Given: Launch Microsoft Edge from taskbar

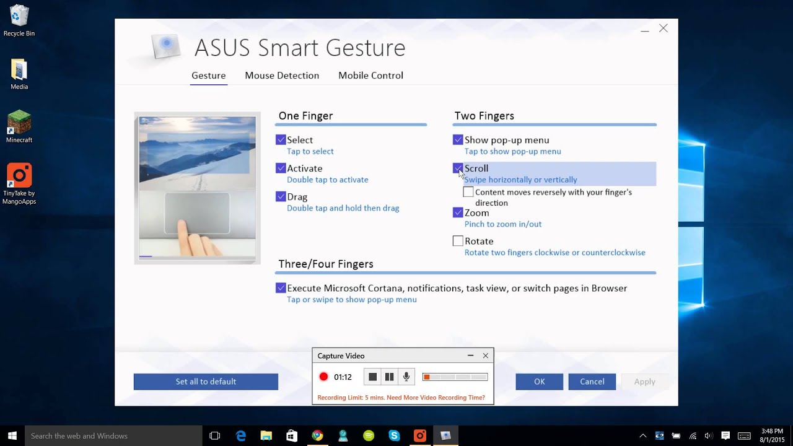Looking at the screenshot, I should [240, 435].
